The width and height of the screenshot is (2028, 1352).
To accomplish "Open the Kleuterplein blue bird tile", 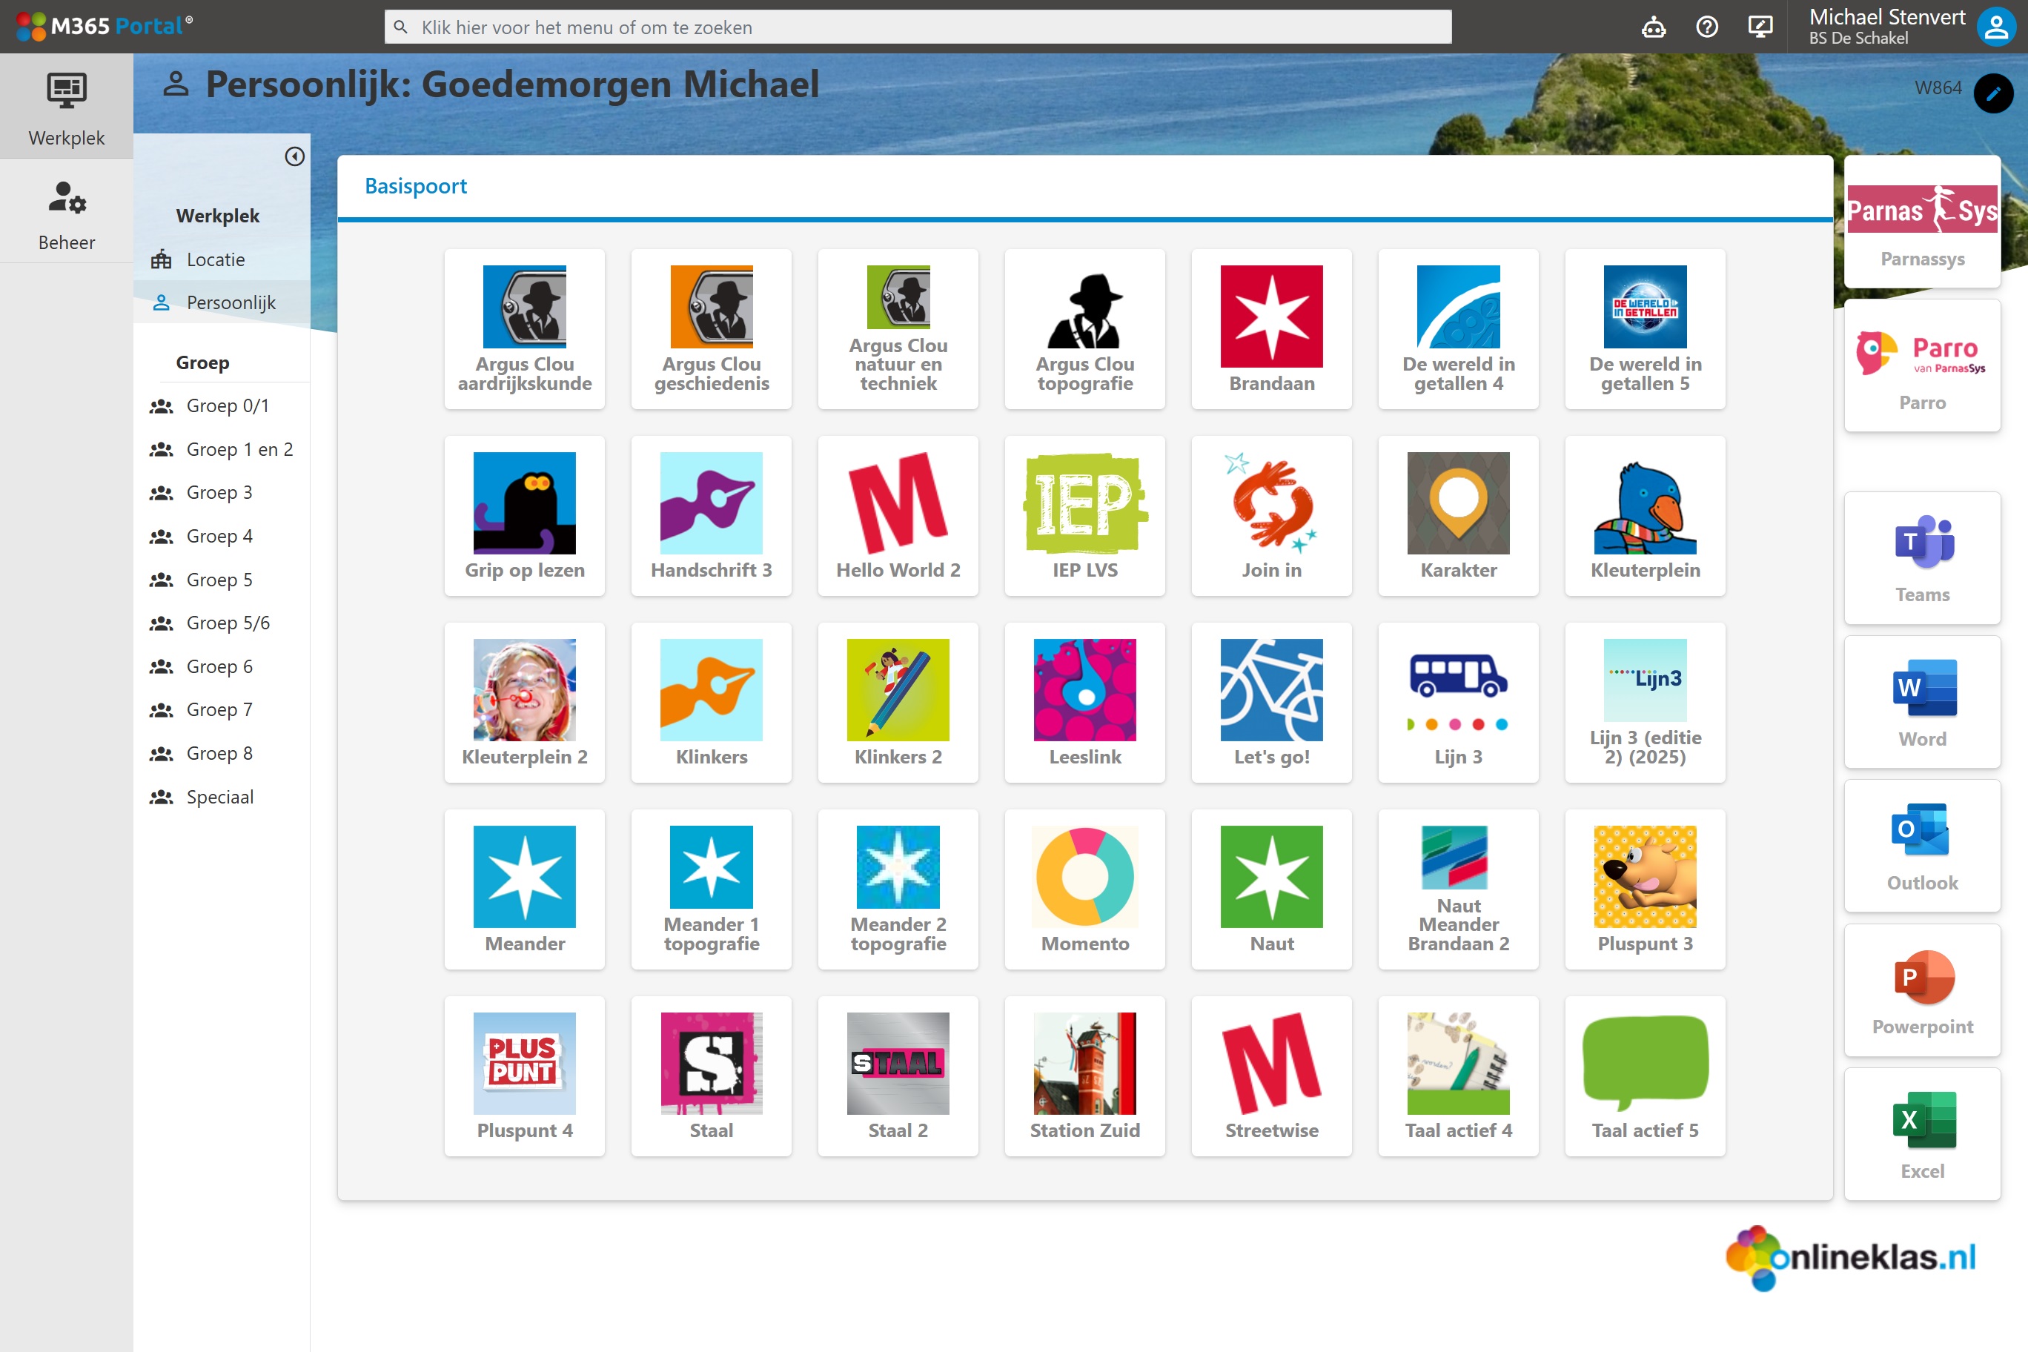I will [1644, 514].
